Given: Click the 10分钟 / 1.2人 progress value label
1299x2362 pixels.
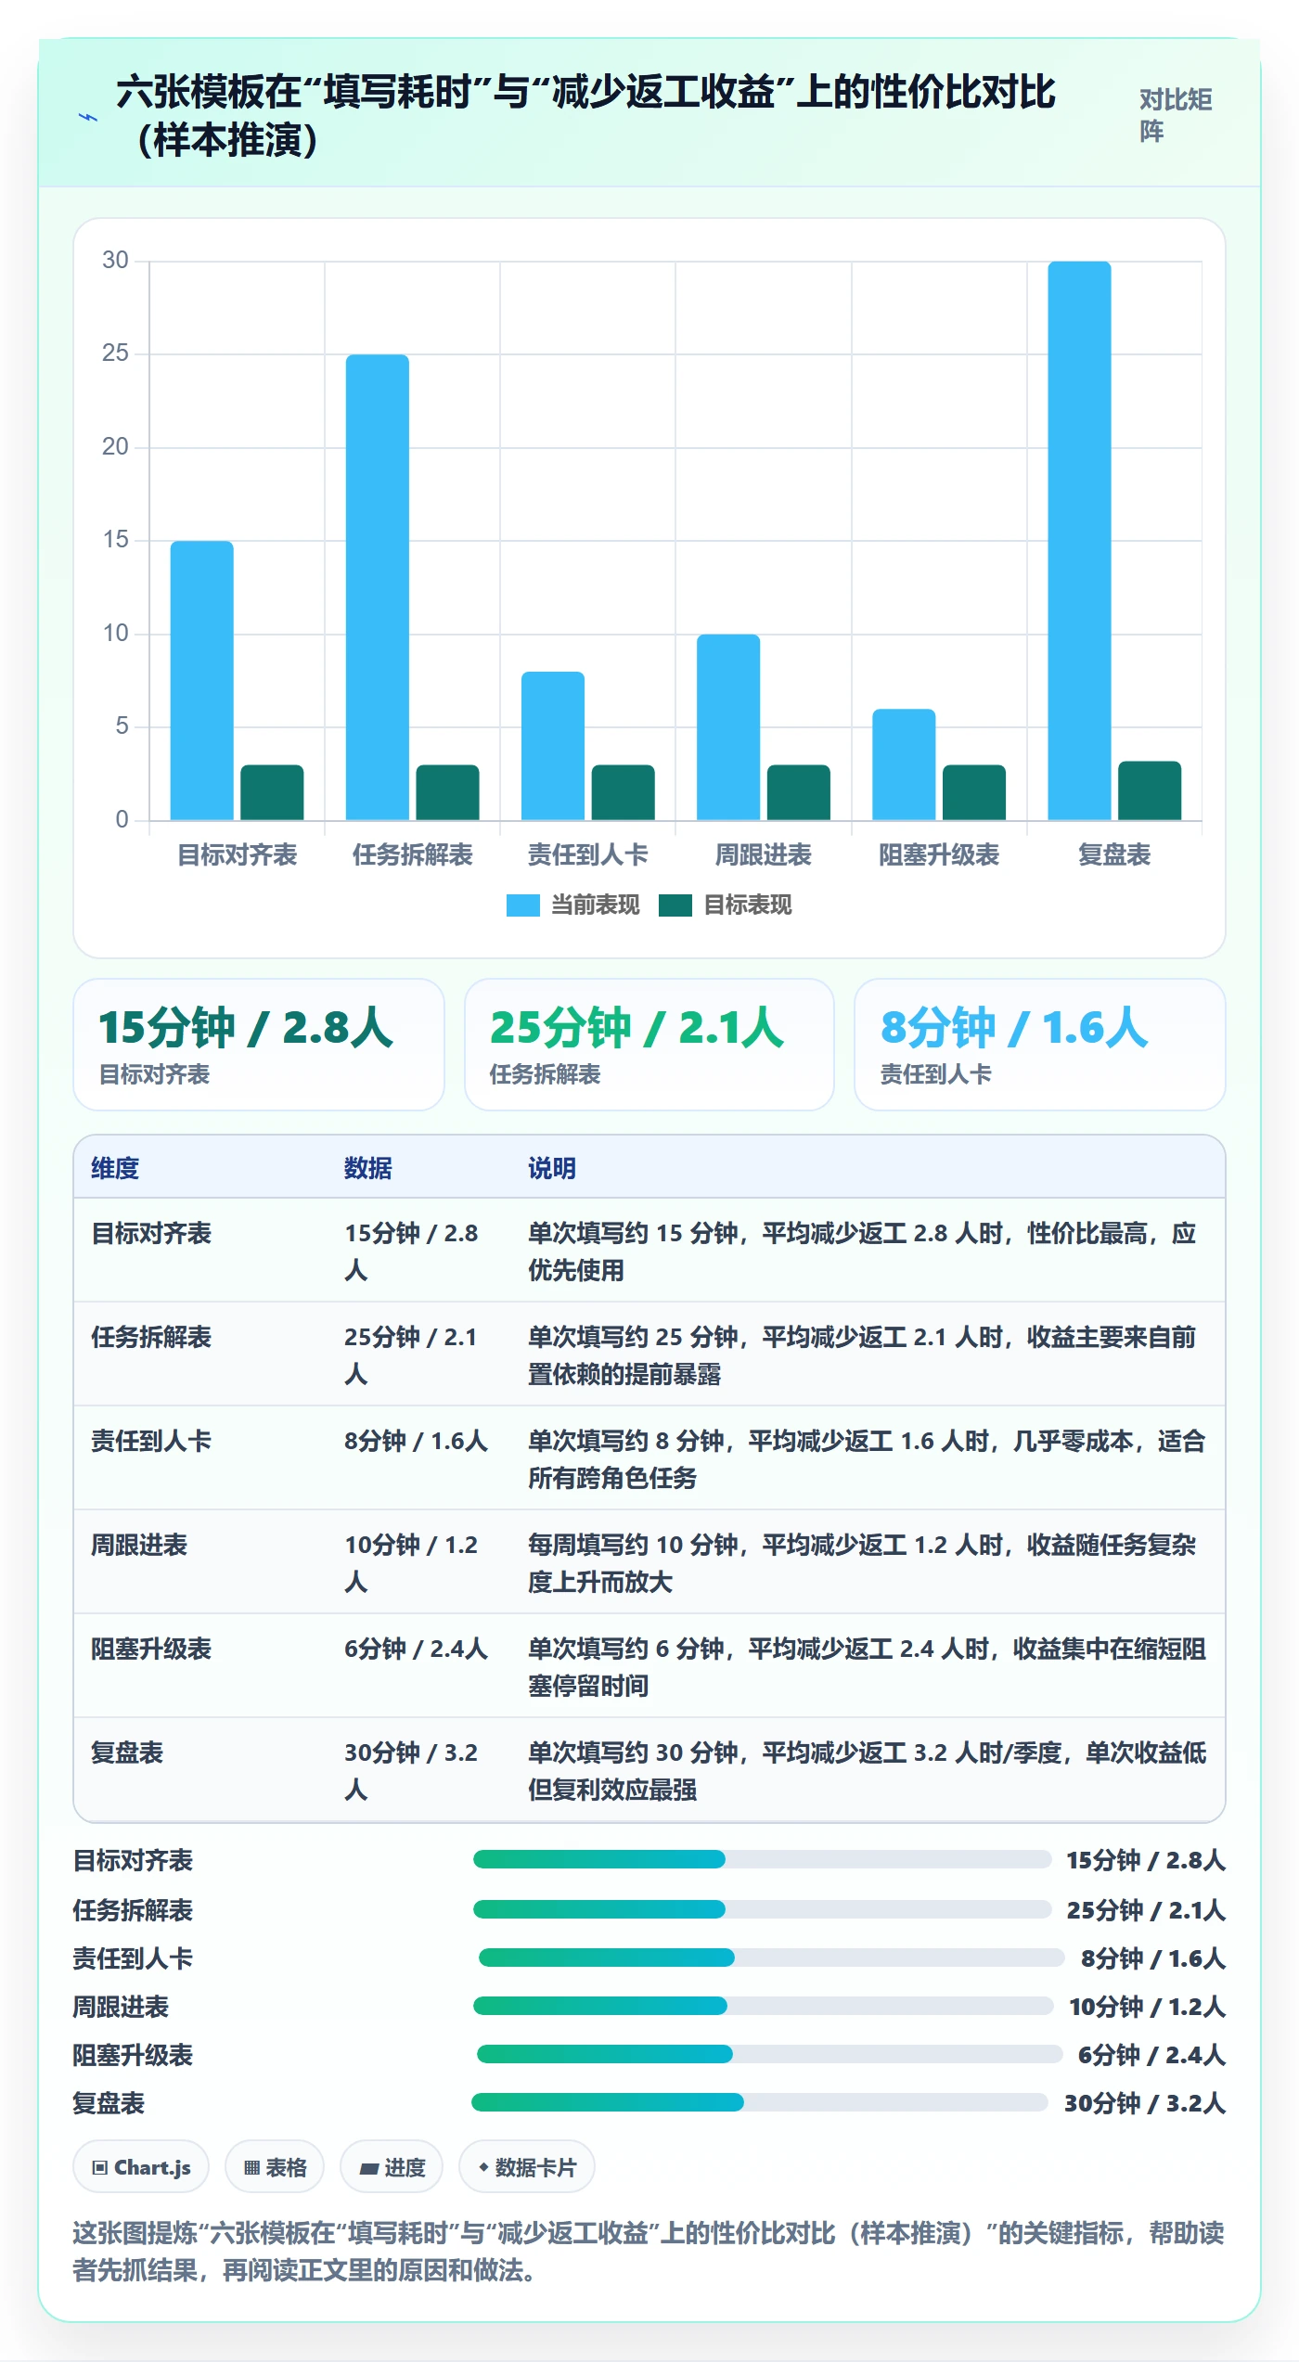Looking at the screenshot, I should tap(1148, 2007).
